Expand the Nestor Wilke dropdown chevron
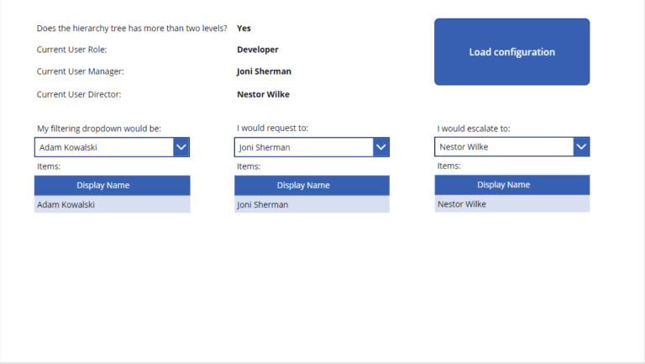 581,146
